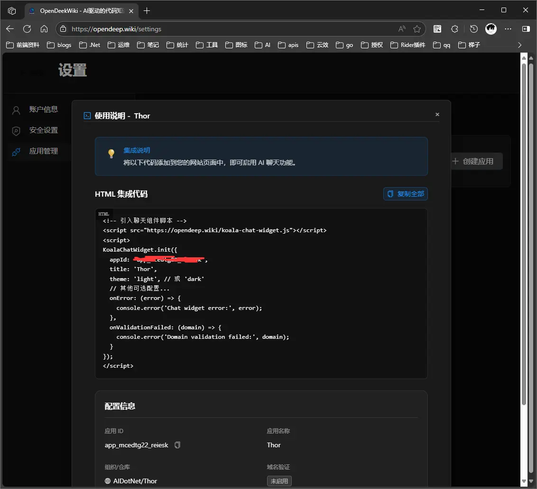Open the user profile avatar
The image size is (537, 489).
(491, 29)
